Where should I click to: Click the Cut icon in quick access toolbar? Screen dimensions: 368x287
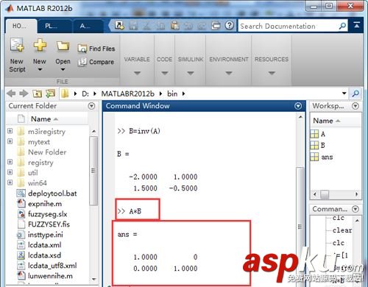(x=146, y=26)
